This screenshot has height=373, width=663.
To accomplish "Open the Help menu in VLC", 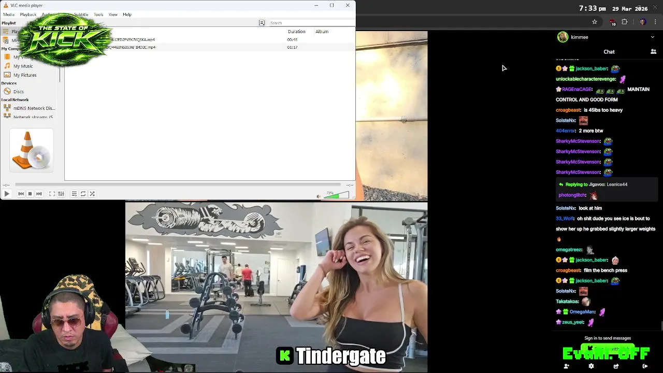I will (x=127, y=15).
